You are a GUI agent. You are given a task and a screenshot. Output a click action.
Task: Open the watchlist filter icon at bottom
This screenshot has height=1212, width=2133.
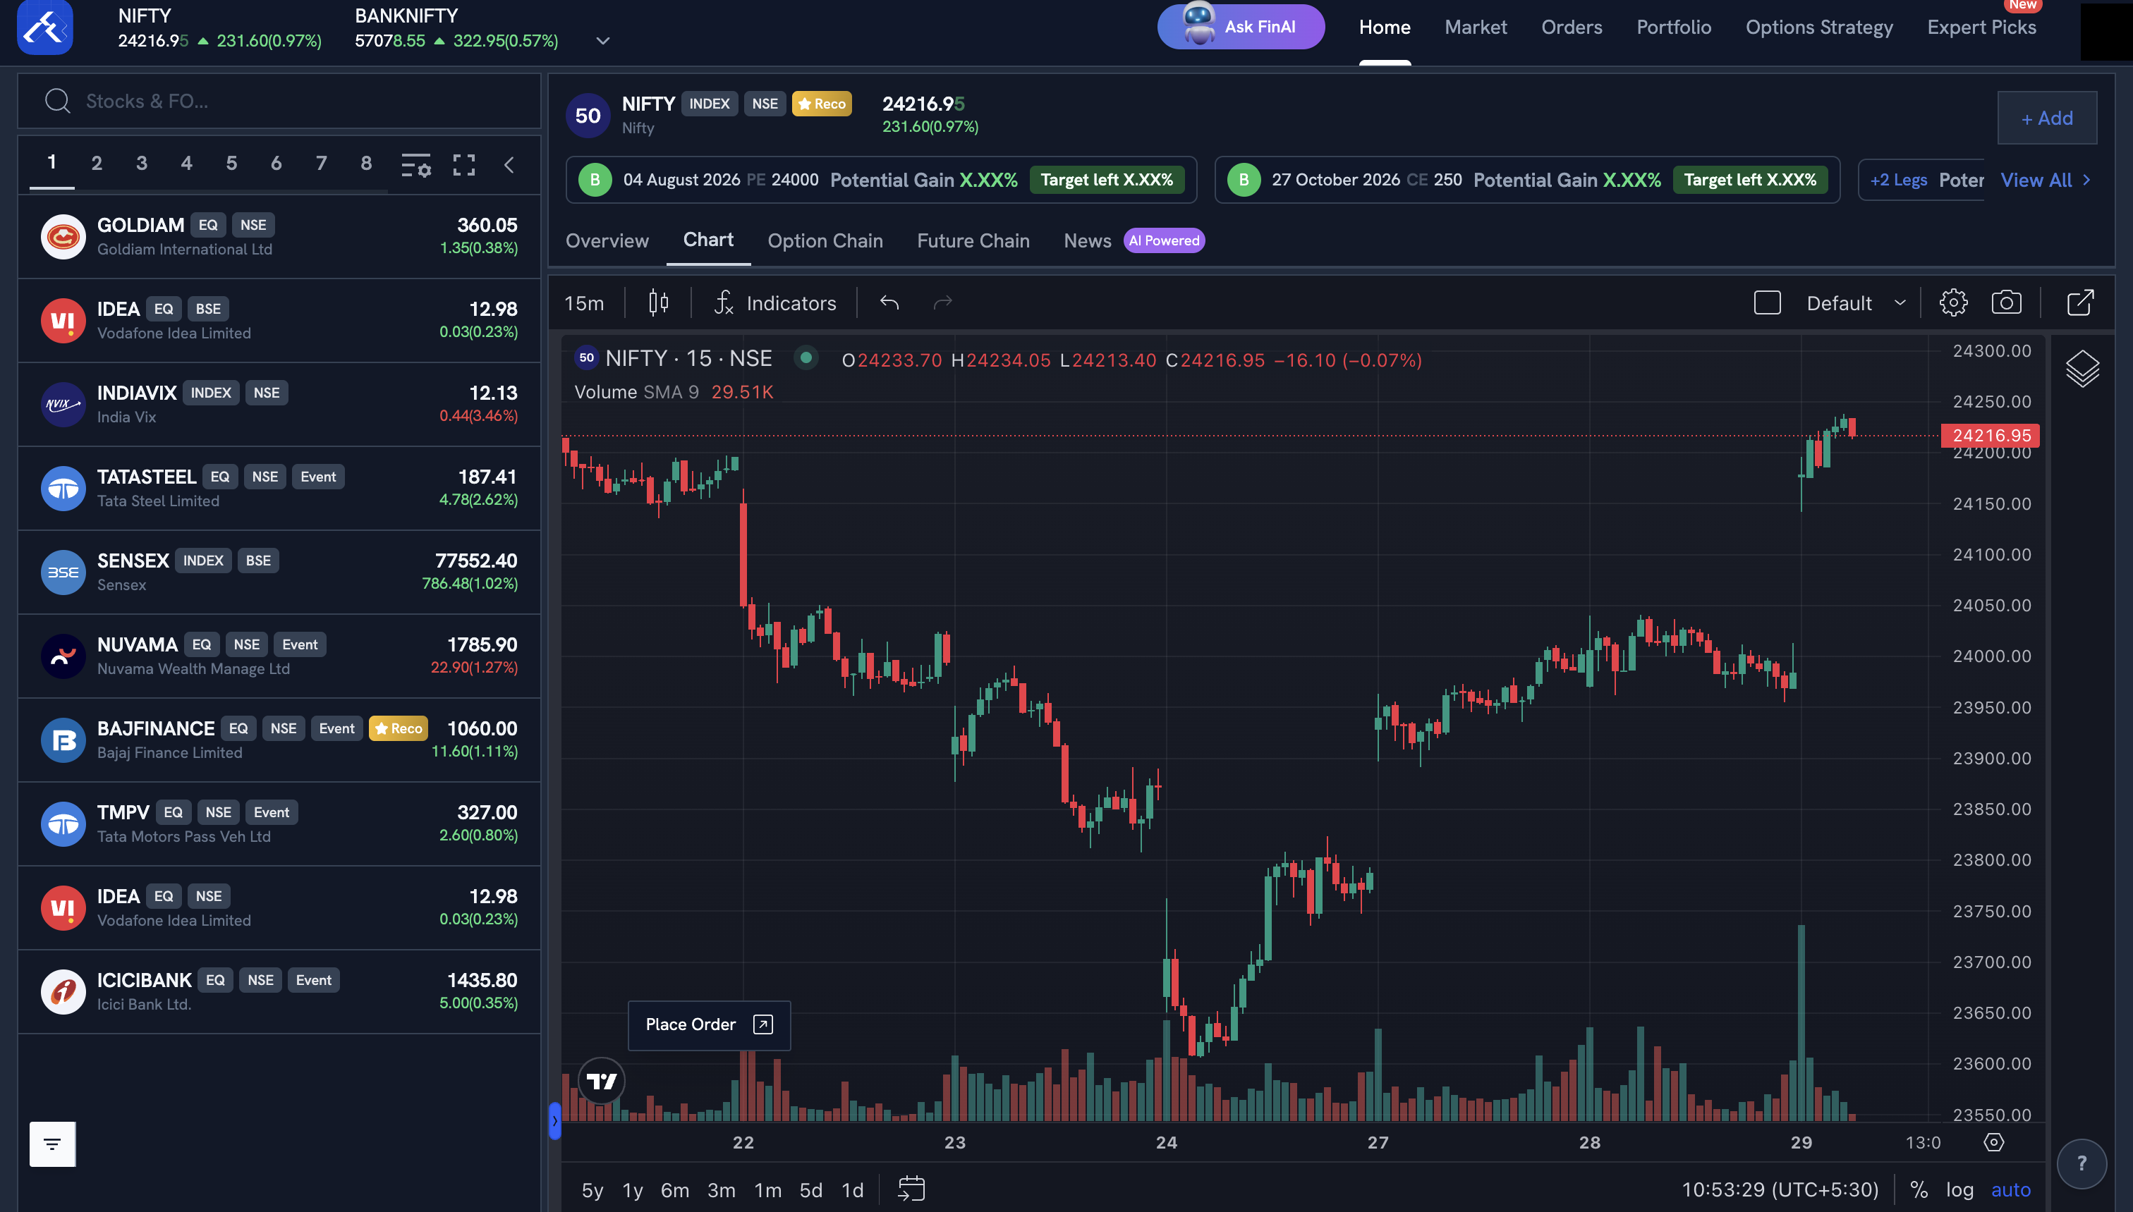[x=52, y=1144]
